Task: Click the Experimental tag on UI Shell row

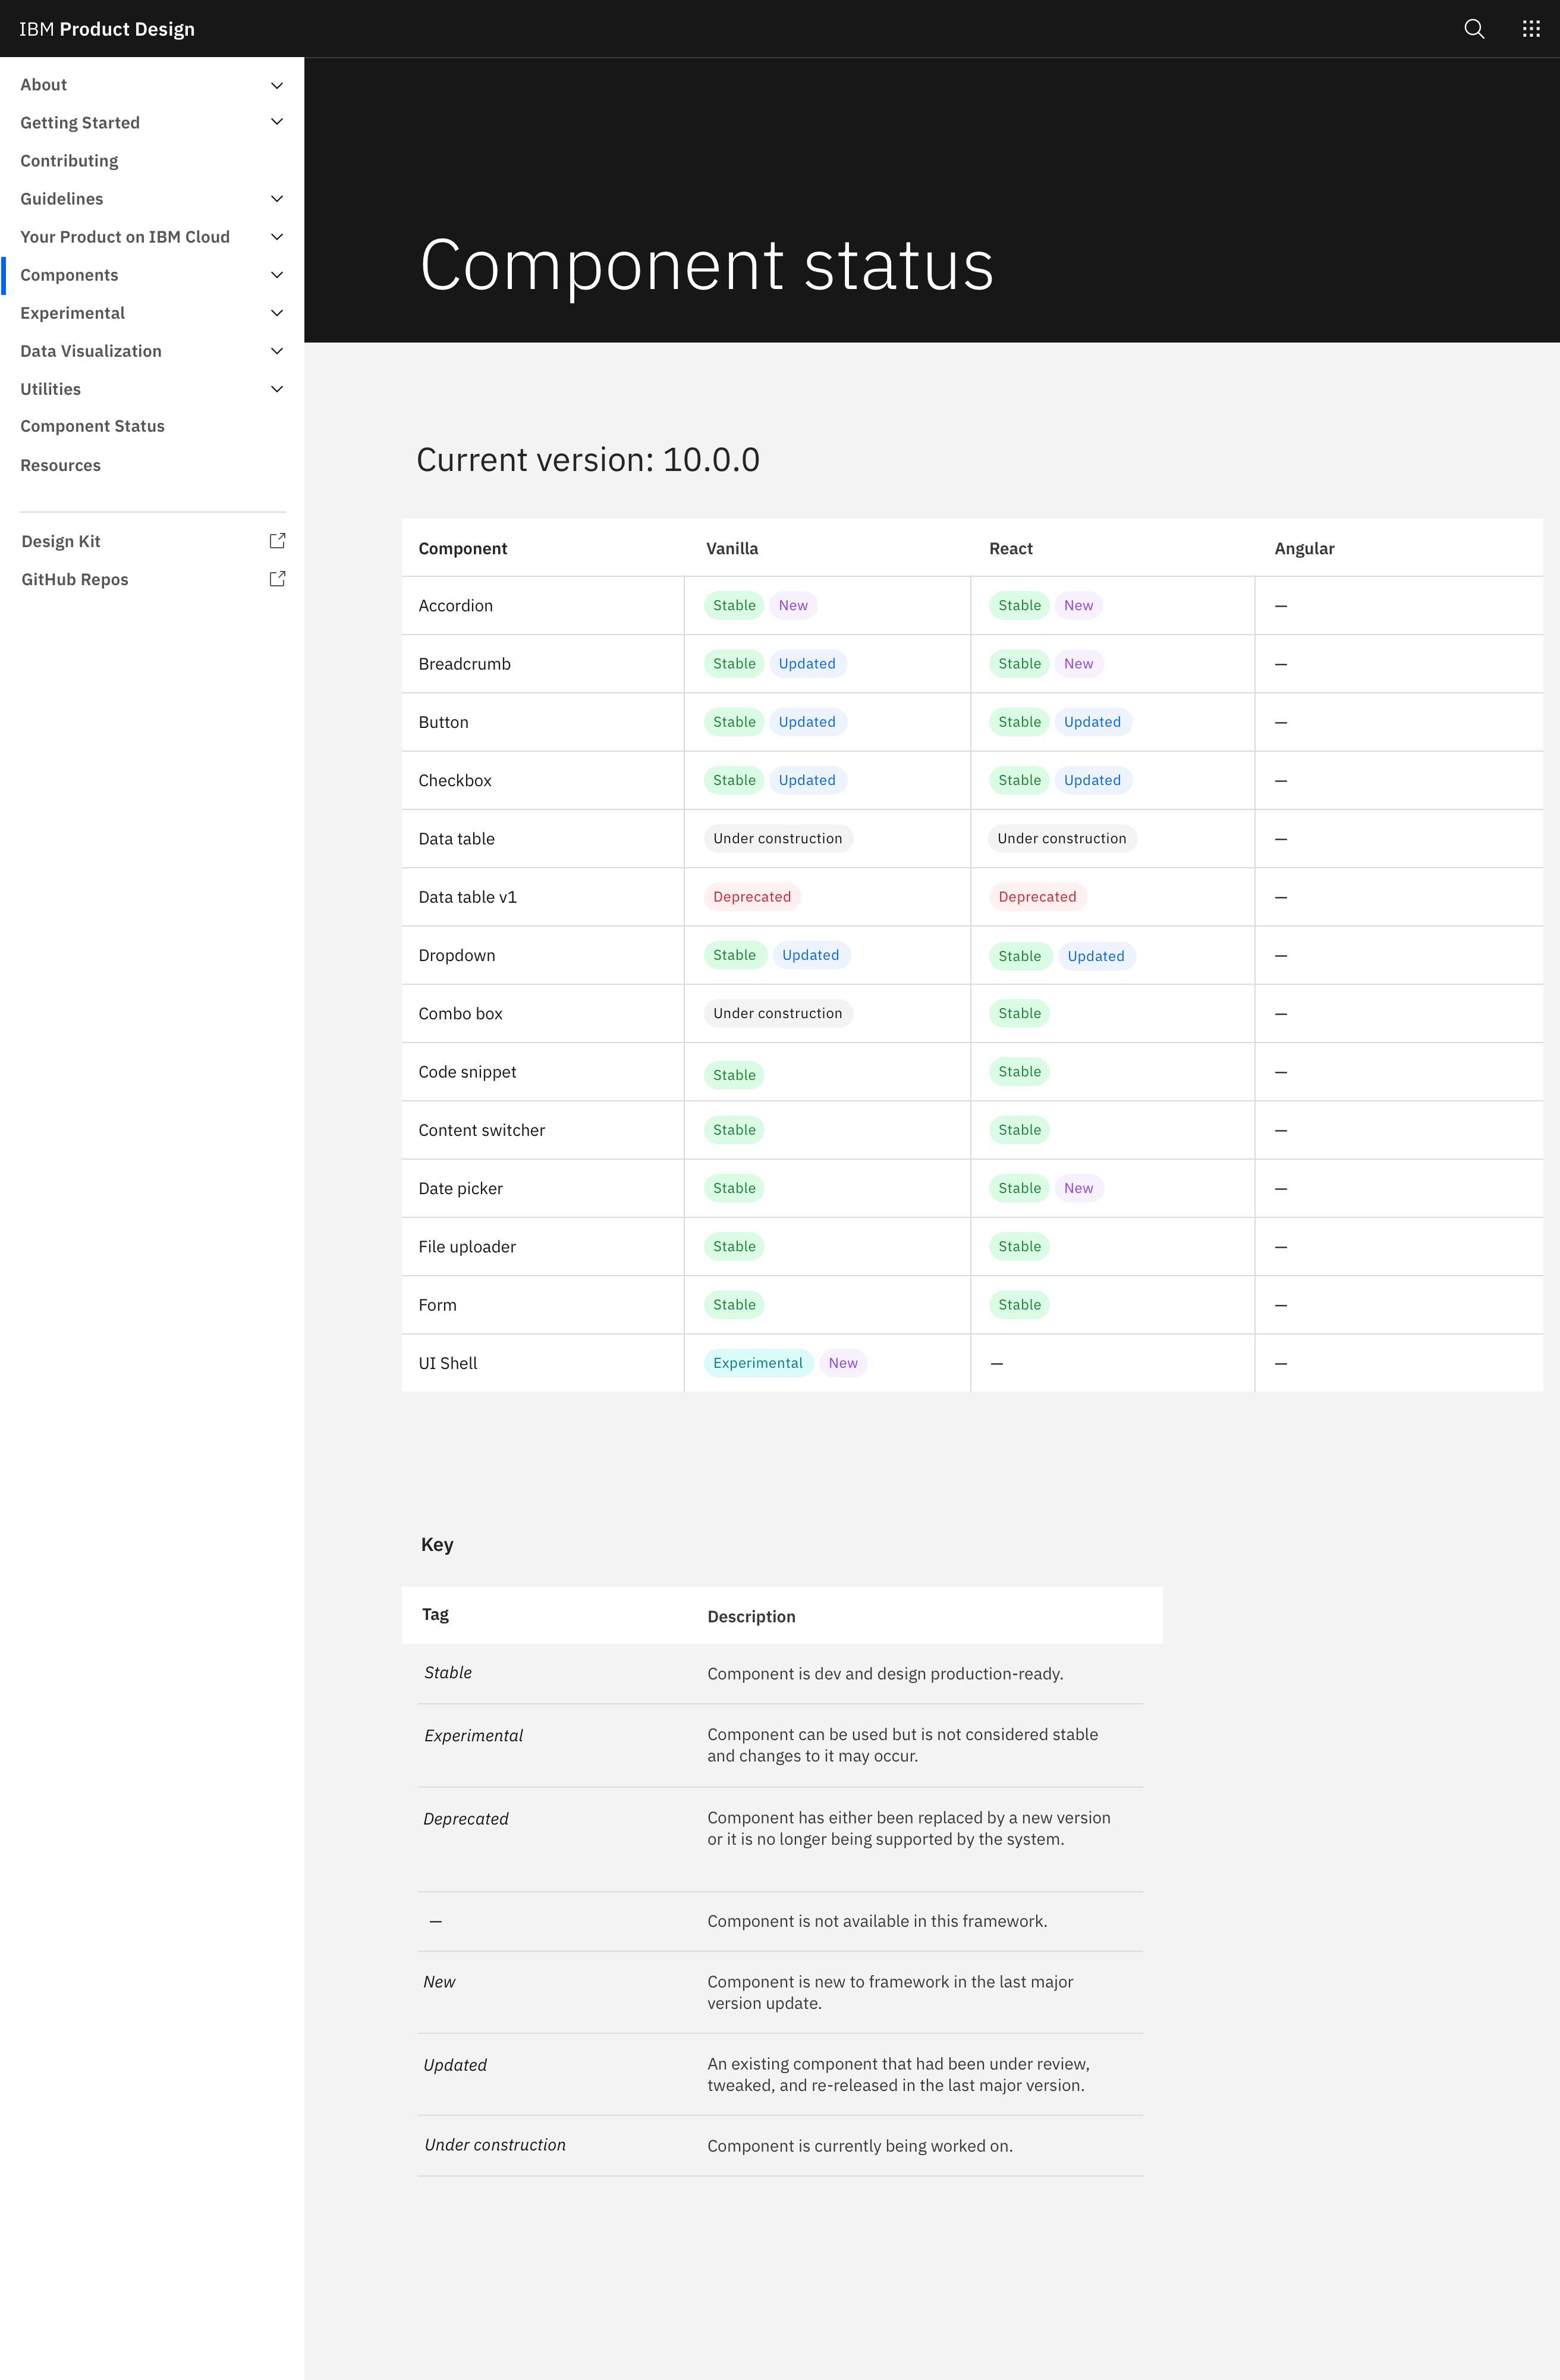Action: coord(757,1362)
